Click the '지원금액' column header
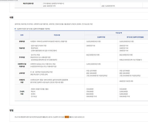This screenshot has height=123, width=148. (119, 33)
